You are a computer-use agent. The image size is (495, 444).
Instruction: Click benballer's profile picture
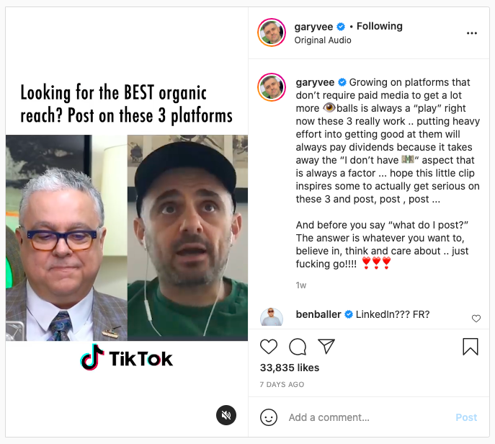[272, 316]
